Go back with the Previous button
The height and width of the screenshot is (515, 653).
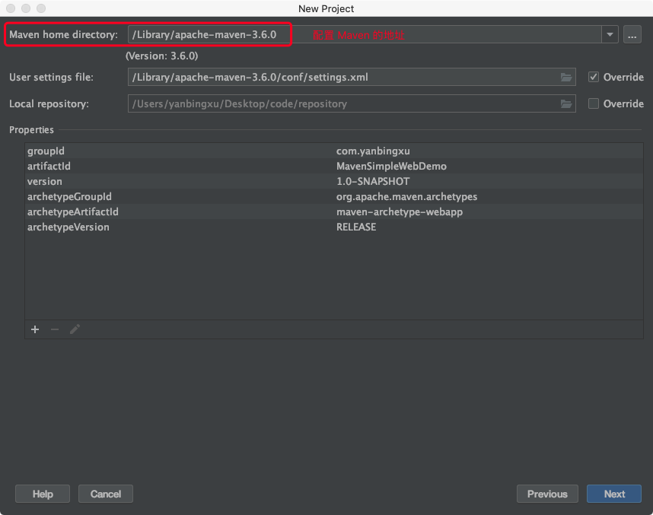click(x=547, y=494)
